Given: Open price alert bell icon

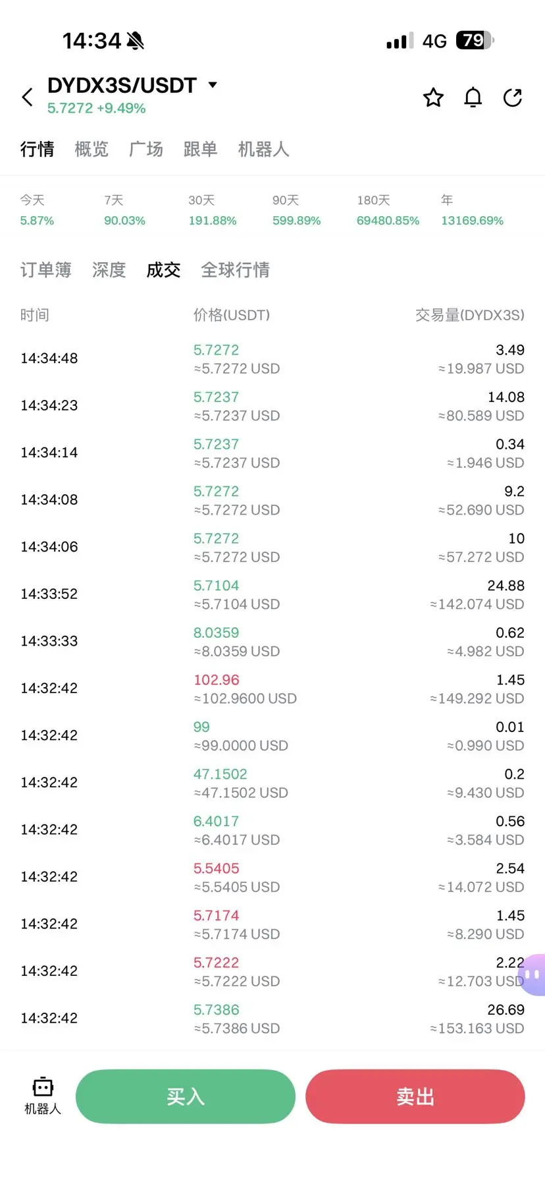Looking at the screenshot, I should pos(473,98).
